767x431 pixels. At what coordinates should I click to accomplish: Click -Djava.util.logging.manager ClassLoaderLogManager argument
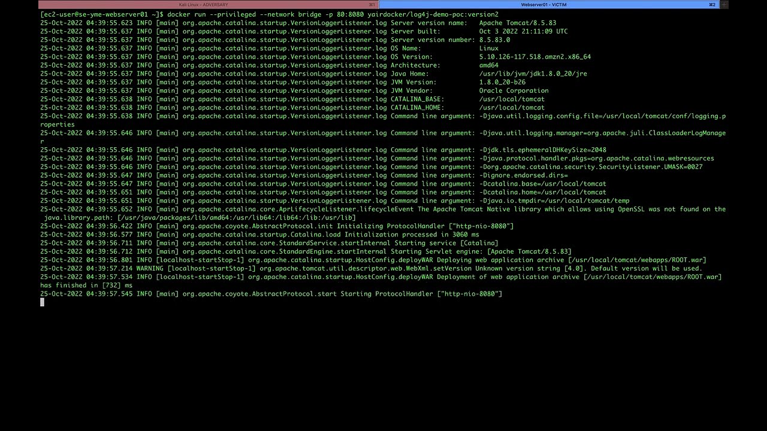tap(602, 133)
